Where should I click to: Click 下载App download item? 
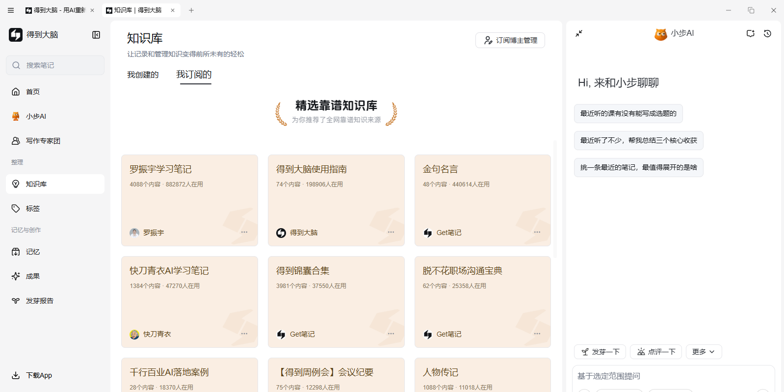point(55,375)
